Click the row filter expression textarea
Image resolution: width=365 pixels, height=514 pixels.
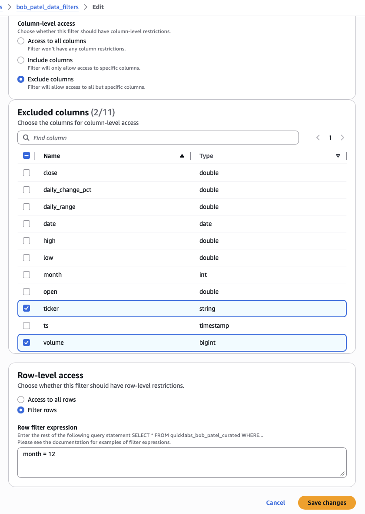182,463
